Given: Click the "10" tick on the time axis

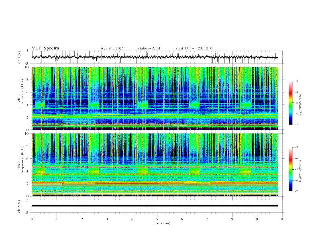Looking at the screenshot, I should pyautogui.click(x=282, y=219).
